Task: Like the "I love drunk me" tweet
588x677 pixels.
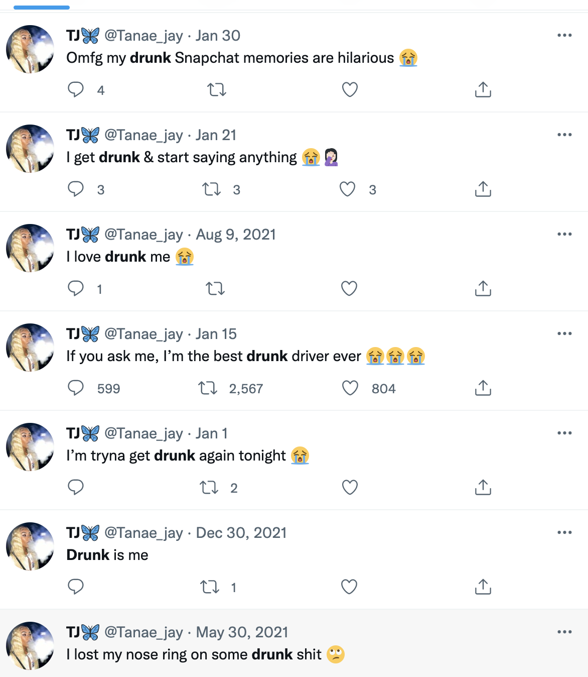Action: (349, 289)
